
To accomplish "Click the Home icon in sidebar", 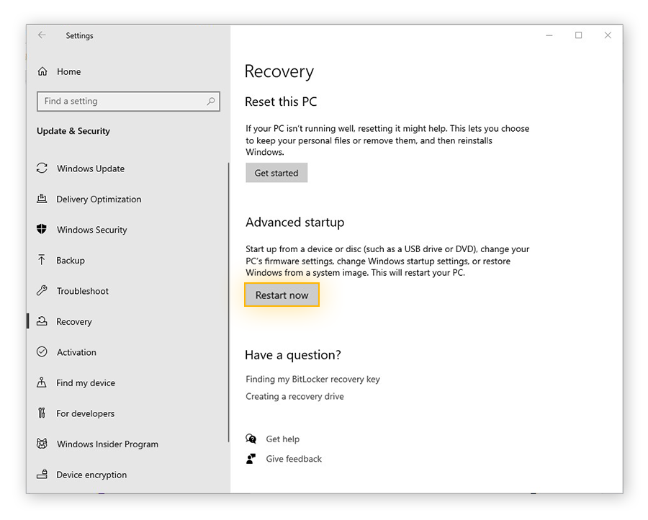I will tap(42, 71).
